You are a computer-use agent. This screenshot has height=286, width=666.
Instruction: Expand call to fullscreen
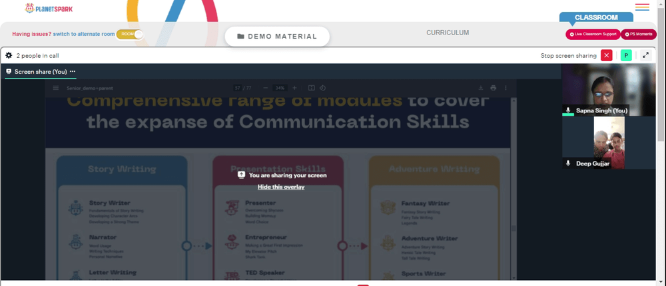tap(645, 56)
